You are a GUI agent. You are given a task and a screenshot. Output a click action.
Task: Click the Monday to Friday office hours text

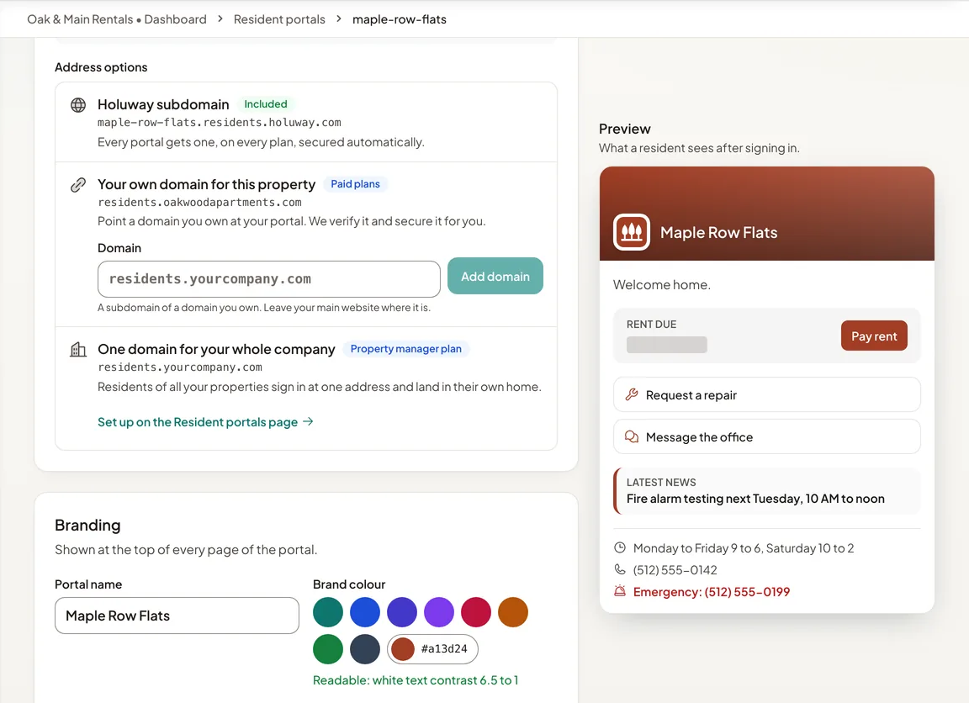coord(744,548)
